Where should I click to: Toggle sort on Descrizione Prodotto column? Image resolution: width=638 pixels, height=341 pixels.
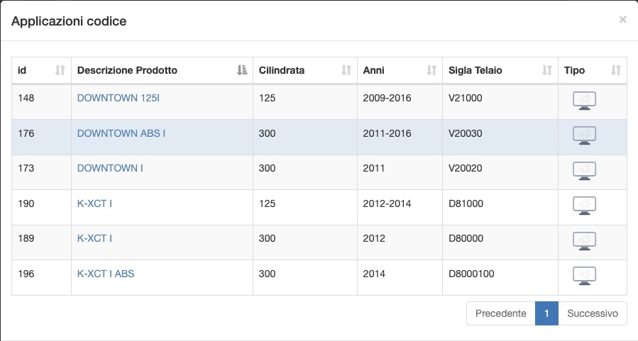(x=162, y=70)
